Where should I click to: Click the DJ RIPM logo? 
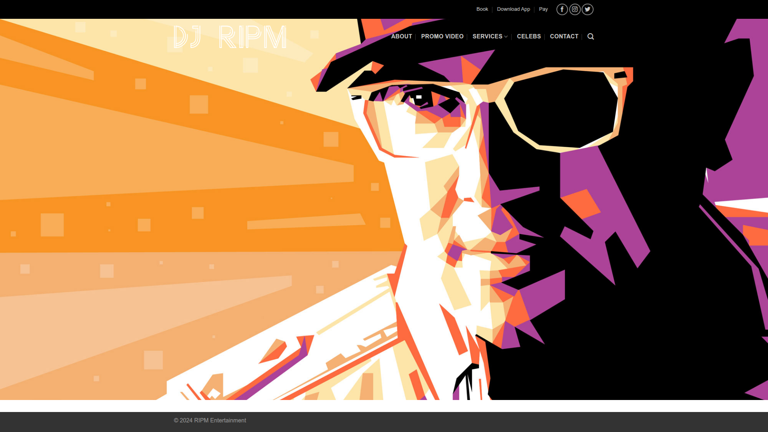coord(230,36)
